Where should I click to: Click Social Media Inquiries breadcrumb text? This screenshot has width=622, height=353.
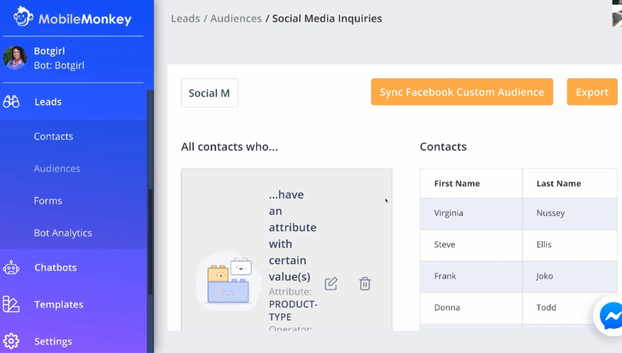[x=327, y=19]
